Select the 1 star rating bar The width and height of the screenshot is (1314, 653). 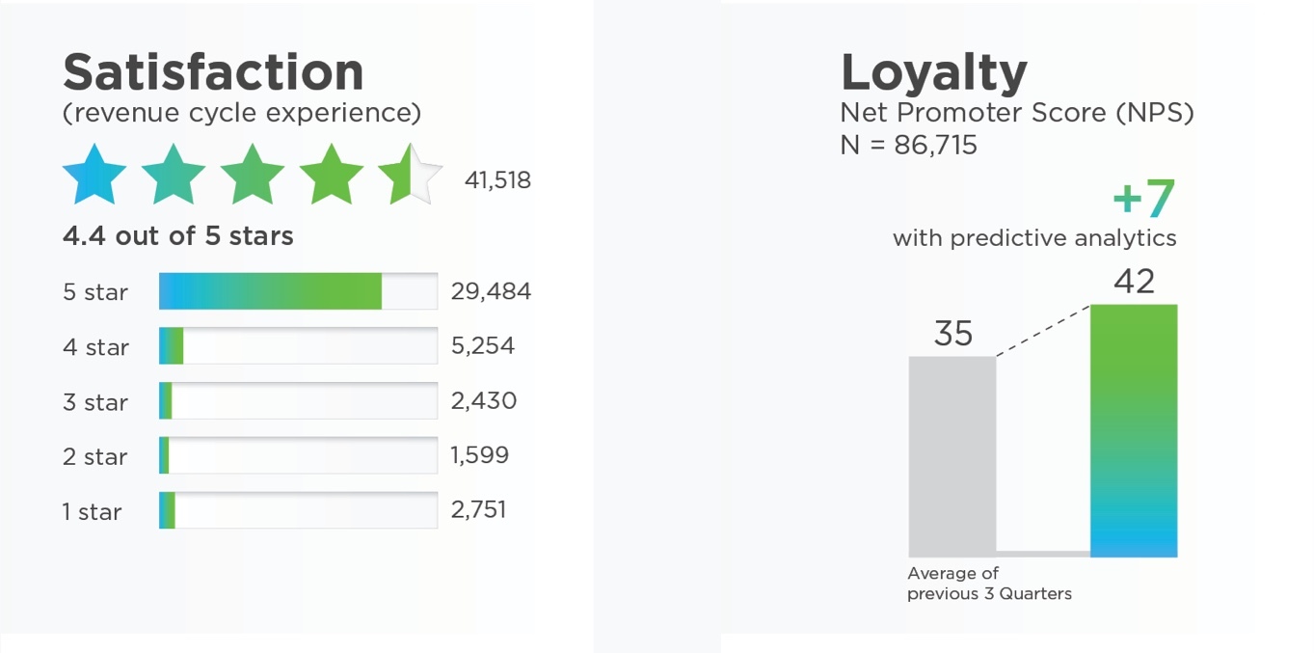point(298,510)
